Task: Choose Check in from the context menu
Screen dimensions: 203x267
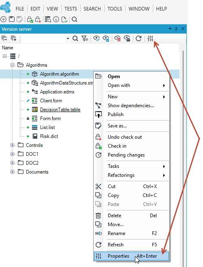Action: 131,146
